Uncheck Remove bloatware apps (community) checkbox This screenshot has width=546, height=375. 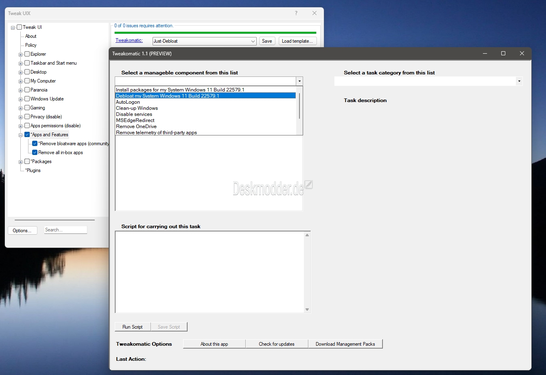pos(35,144)
